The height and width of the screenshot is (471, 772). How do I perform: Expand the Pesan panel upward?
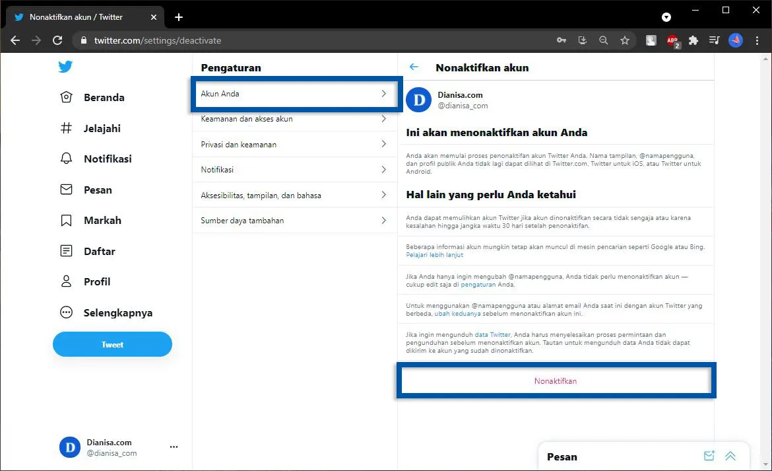click(730, 456)
